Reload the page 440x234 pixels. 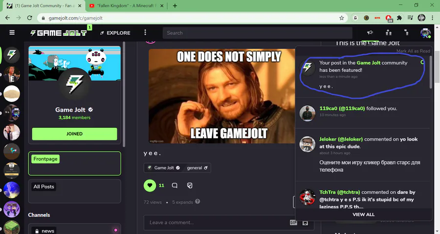(29, 18)
